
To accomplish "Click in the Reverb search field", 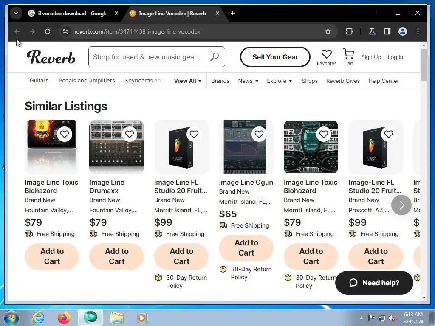I will (x=146, y=57).
